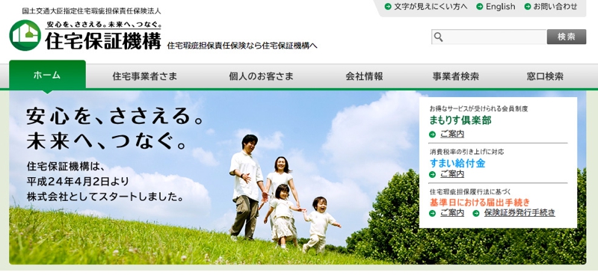The width and height of the screenshot is (598, 278).
Task: Click arrow icon under まもりす倶楽部
Action: coord(432,135)
